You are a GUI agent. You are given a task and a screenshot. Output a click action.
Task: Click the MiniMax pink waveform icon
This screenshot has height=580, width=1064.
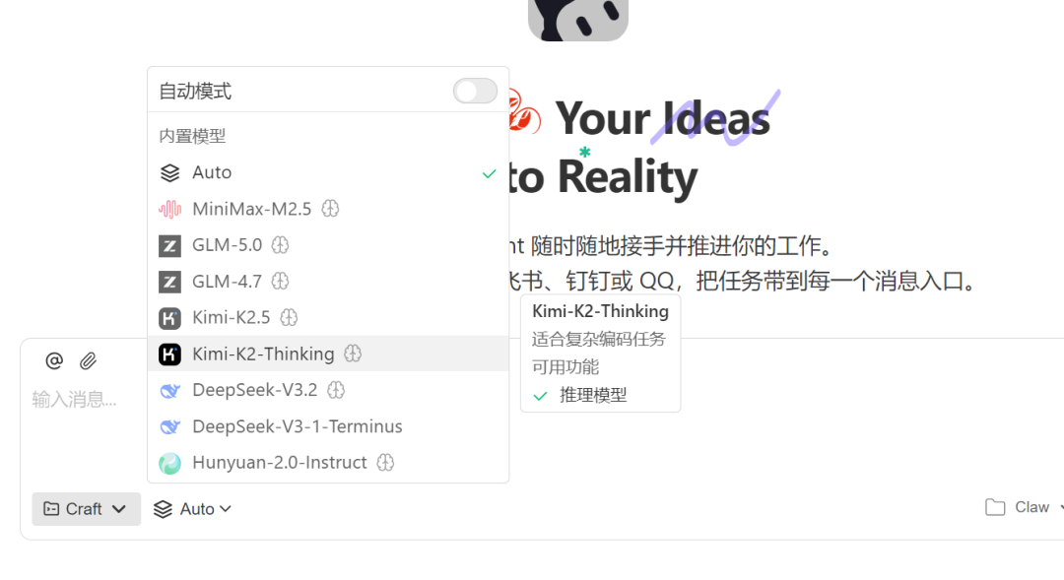[x=169, y=209]
